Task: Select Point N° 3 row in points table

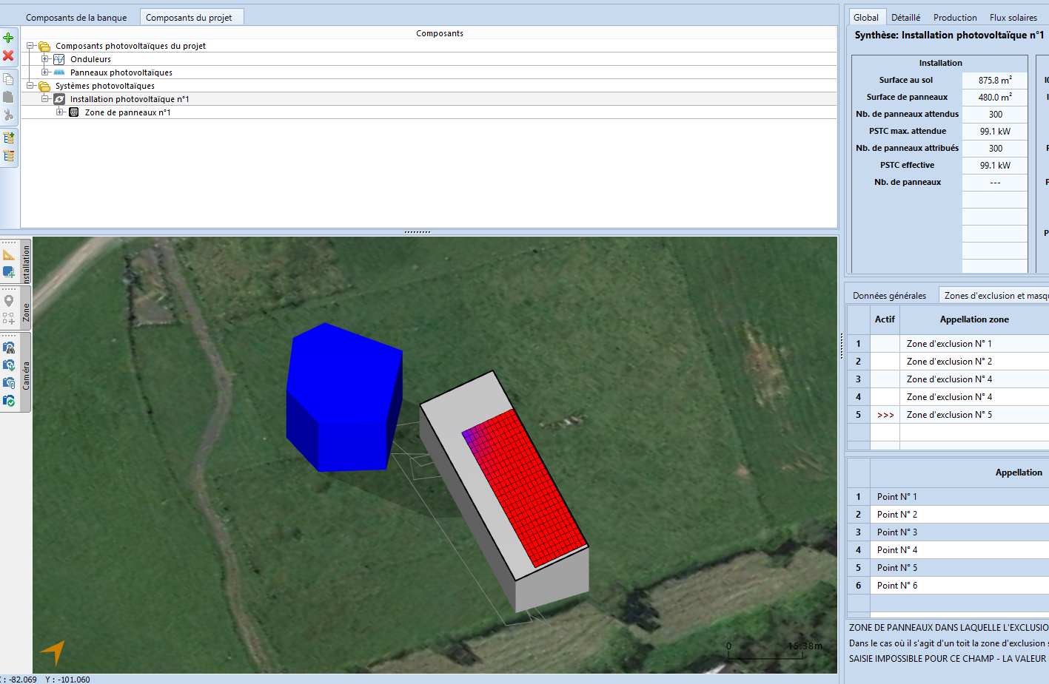Action: pos(897,532)
